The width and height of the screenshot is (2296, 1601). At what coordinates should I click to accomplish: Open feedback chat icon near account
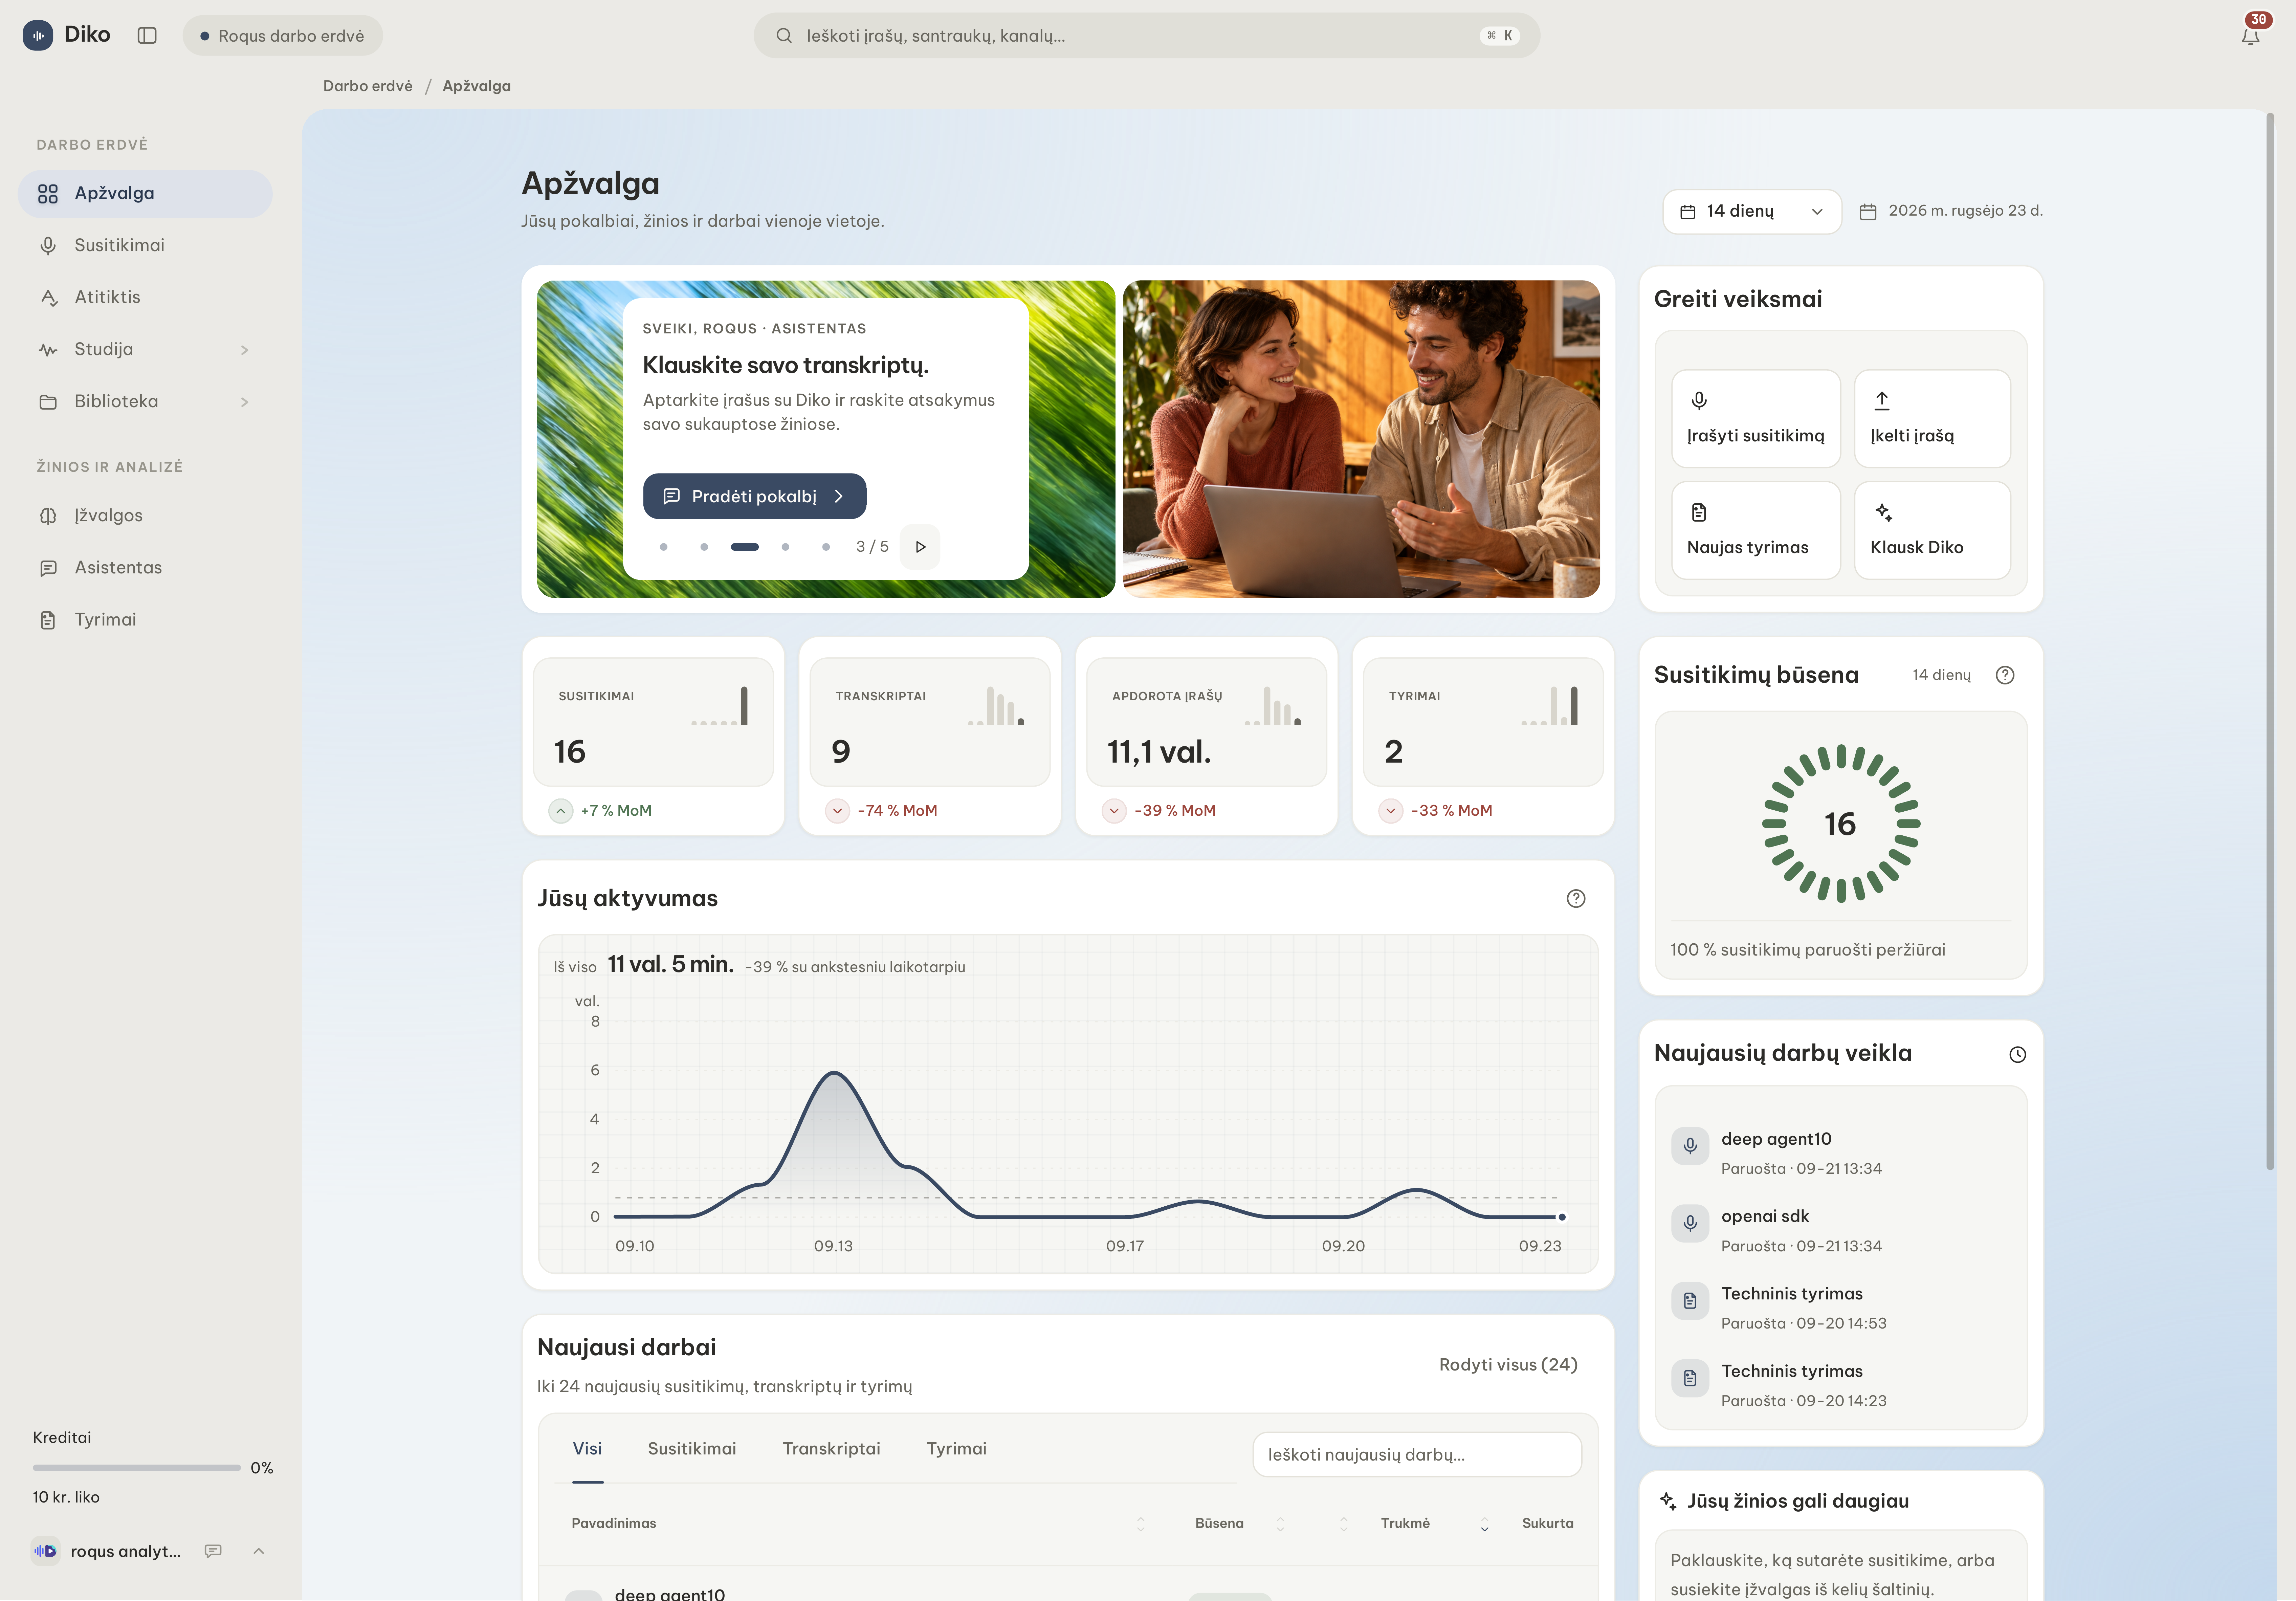(x=213, y=1551)
